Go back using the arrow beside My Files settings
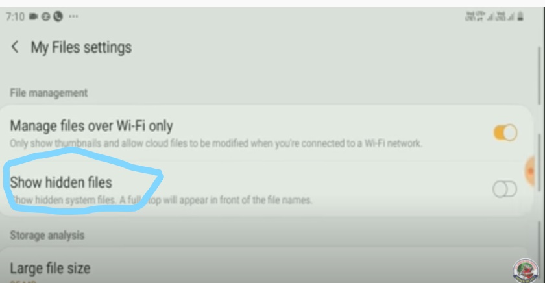The height and width of the screenshot is (283, 545). [14, 47]
